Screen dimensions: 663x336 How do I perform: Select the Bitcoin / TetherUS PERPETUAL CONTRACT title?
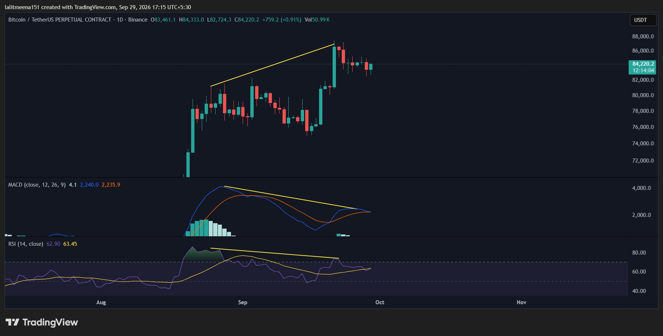click(x=60, y=20)
